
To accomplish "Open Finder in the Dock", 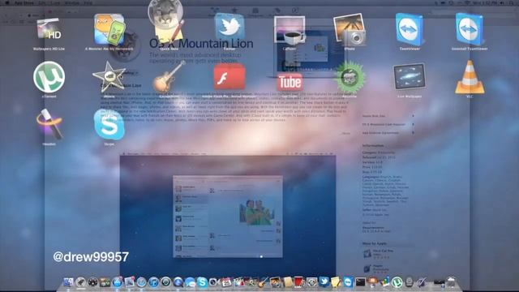I will [68, 282].
